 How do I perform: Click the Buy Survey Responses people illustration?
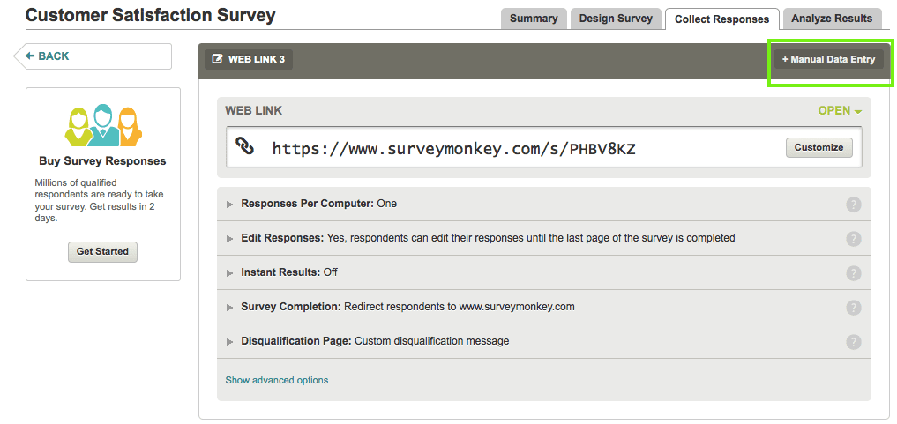[x=103, y=126]
